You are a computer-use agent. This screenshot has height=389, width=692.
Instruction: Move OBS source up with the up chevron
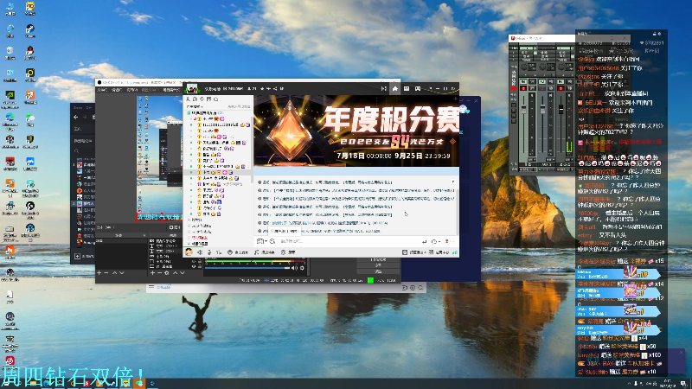pyautogui.click(x=175, y=273)
